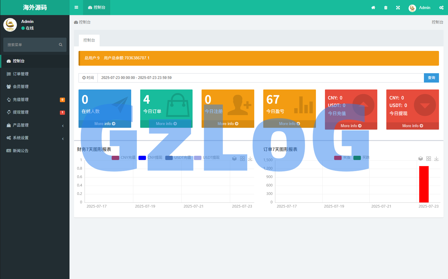Click the orange 0 badge on 充值管理
The height and width of the screenshot is (279, 448).
(62, 100)
